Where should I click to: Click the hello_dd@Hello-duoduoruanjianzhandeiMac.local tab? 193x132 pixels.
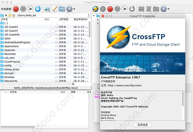(46, 88)
